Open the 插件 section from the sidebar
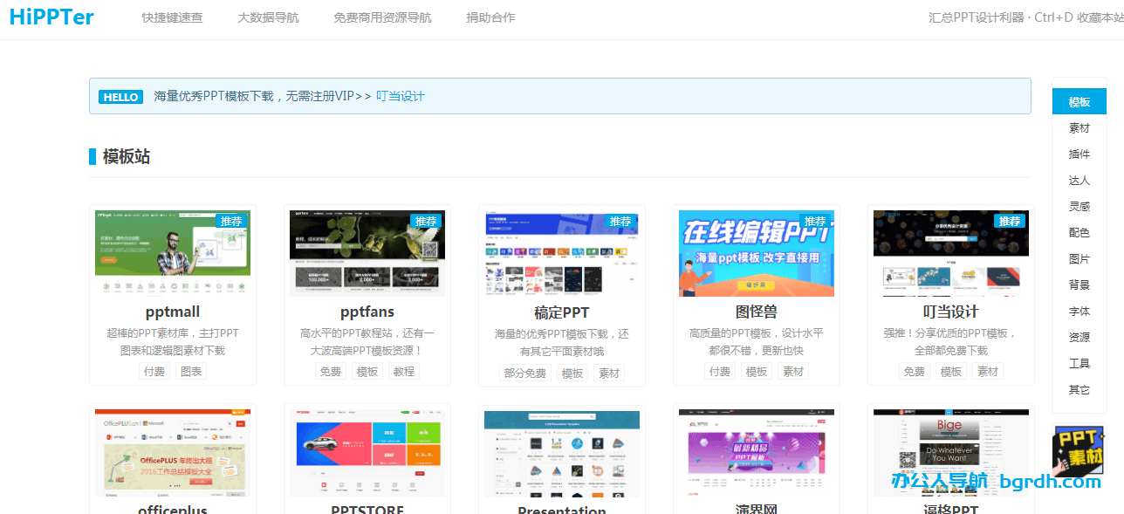The image size is (1124, 514). pos(1079,154)
